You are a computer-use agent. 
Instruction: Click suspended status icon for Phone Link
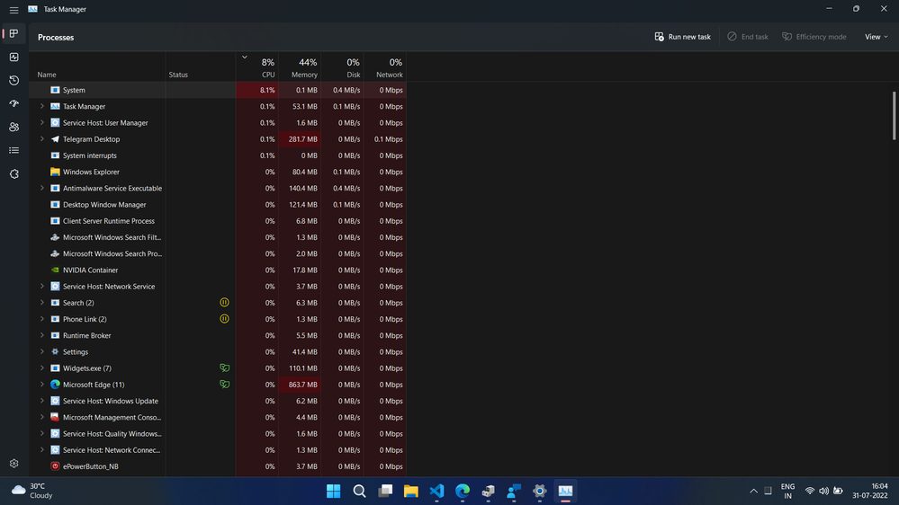(224, 319)
